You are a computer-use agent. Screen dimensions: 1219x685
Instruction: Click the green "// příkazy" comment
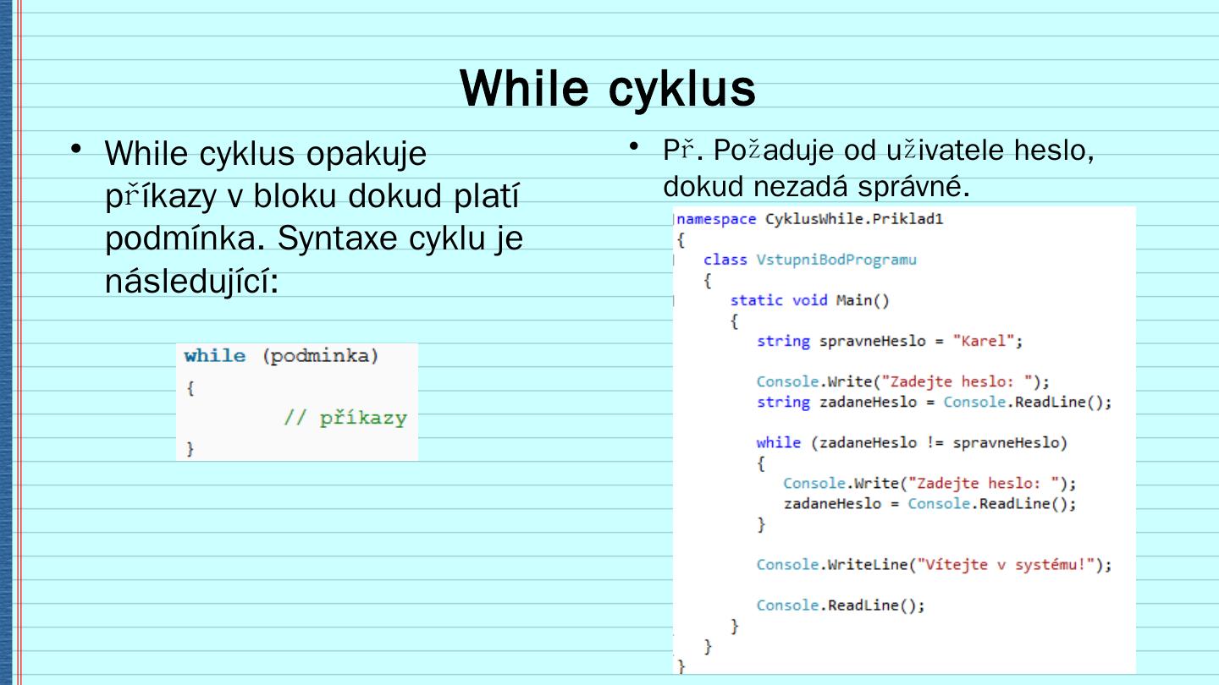(345, 418)
